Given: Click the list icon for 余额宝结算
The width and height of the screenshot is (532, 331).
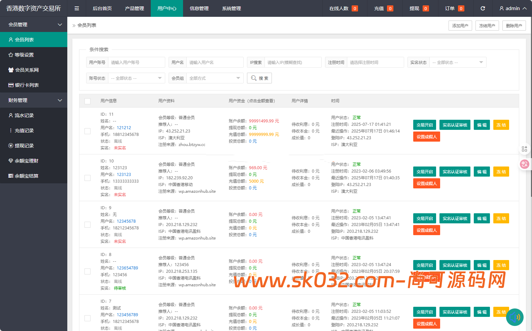Looking at the screenshot, I should click(11, 176).
